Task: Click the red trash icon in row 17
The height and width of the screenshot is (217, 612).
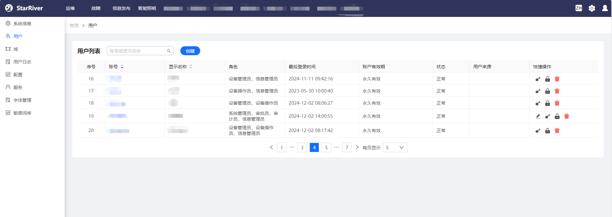Action: (x=557, y=91)
